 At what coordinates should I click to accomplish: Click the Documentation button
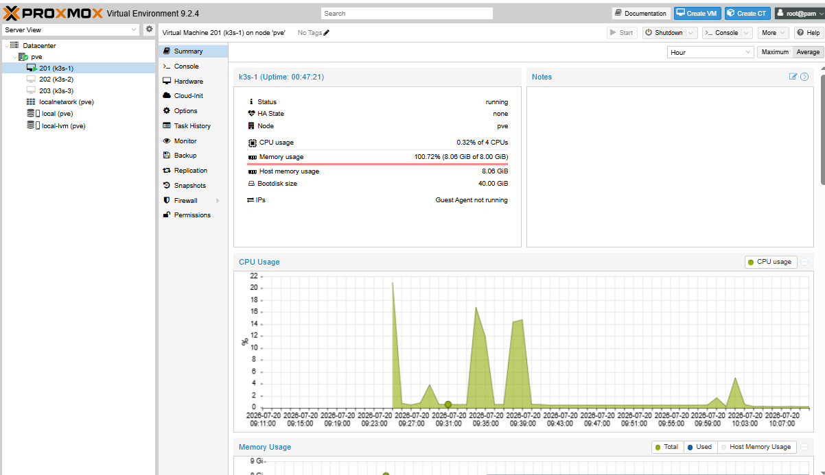(641, 13)
